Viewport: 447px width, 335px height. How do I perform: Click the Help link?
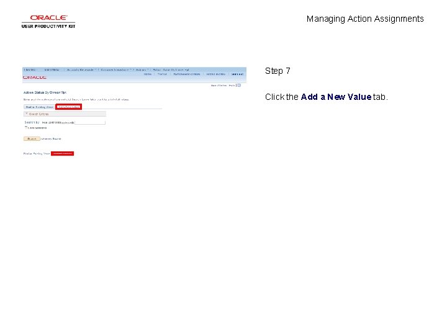click(x=232, y=86)
